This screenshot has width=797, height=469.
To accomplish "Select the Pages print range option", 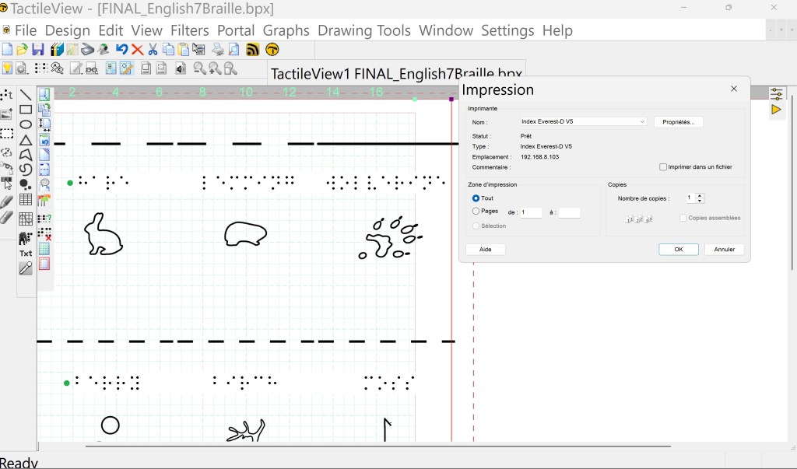I will coord(476,211).
